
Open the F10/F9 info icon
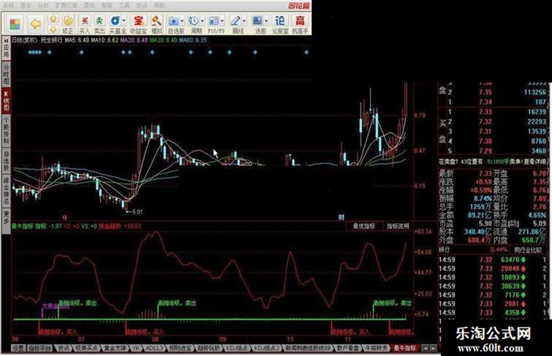[213, 21]
